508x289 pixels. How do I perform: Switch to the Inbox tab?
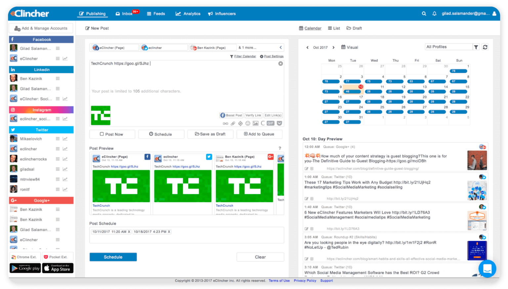(126, 14)
